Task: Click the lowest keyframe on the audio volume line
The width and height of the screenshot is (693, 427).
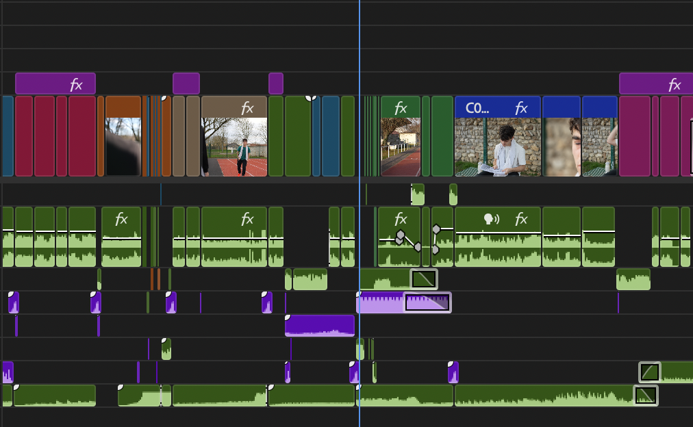Action: [436, 250]
